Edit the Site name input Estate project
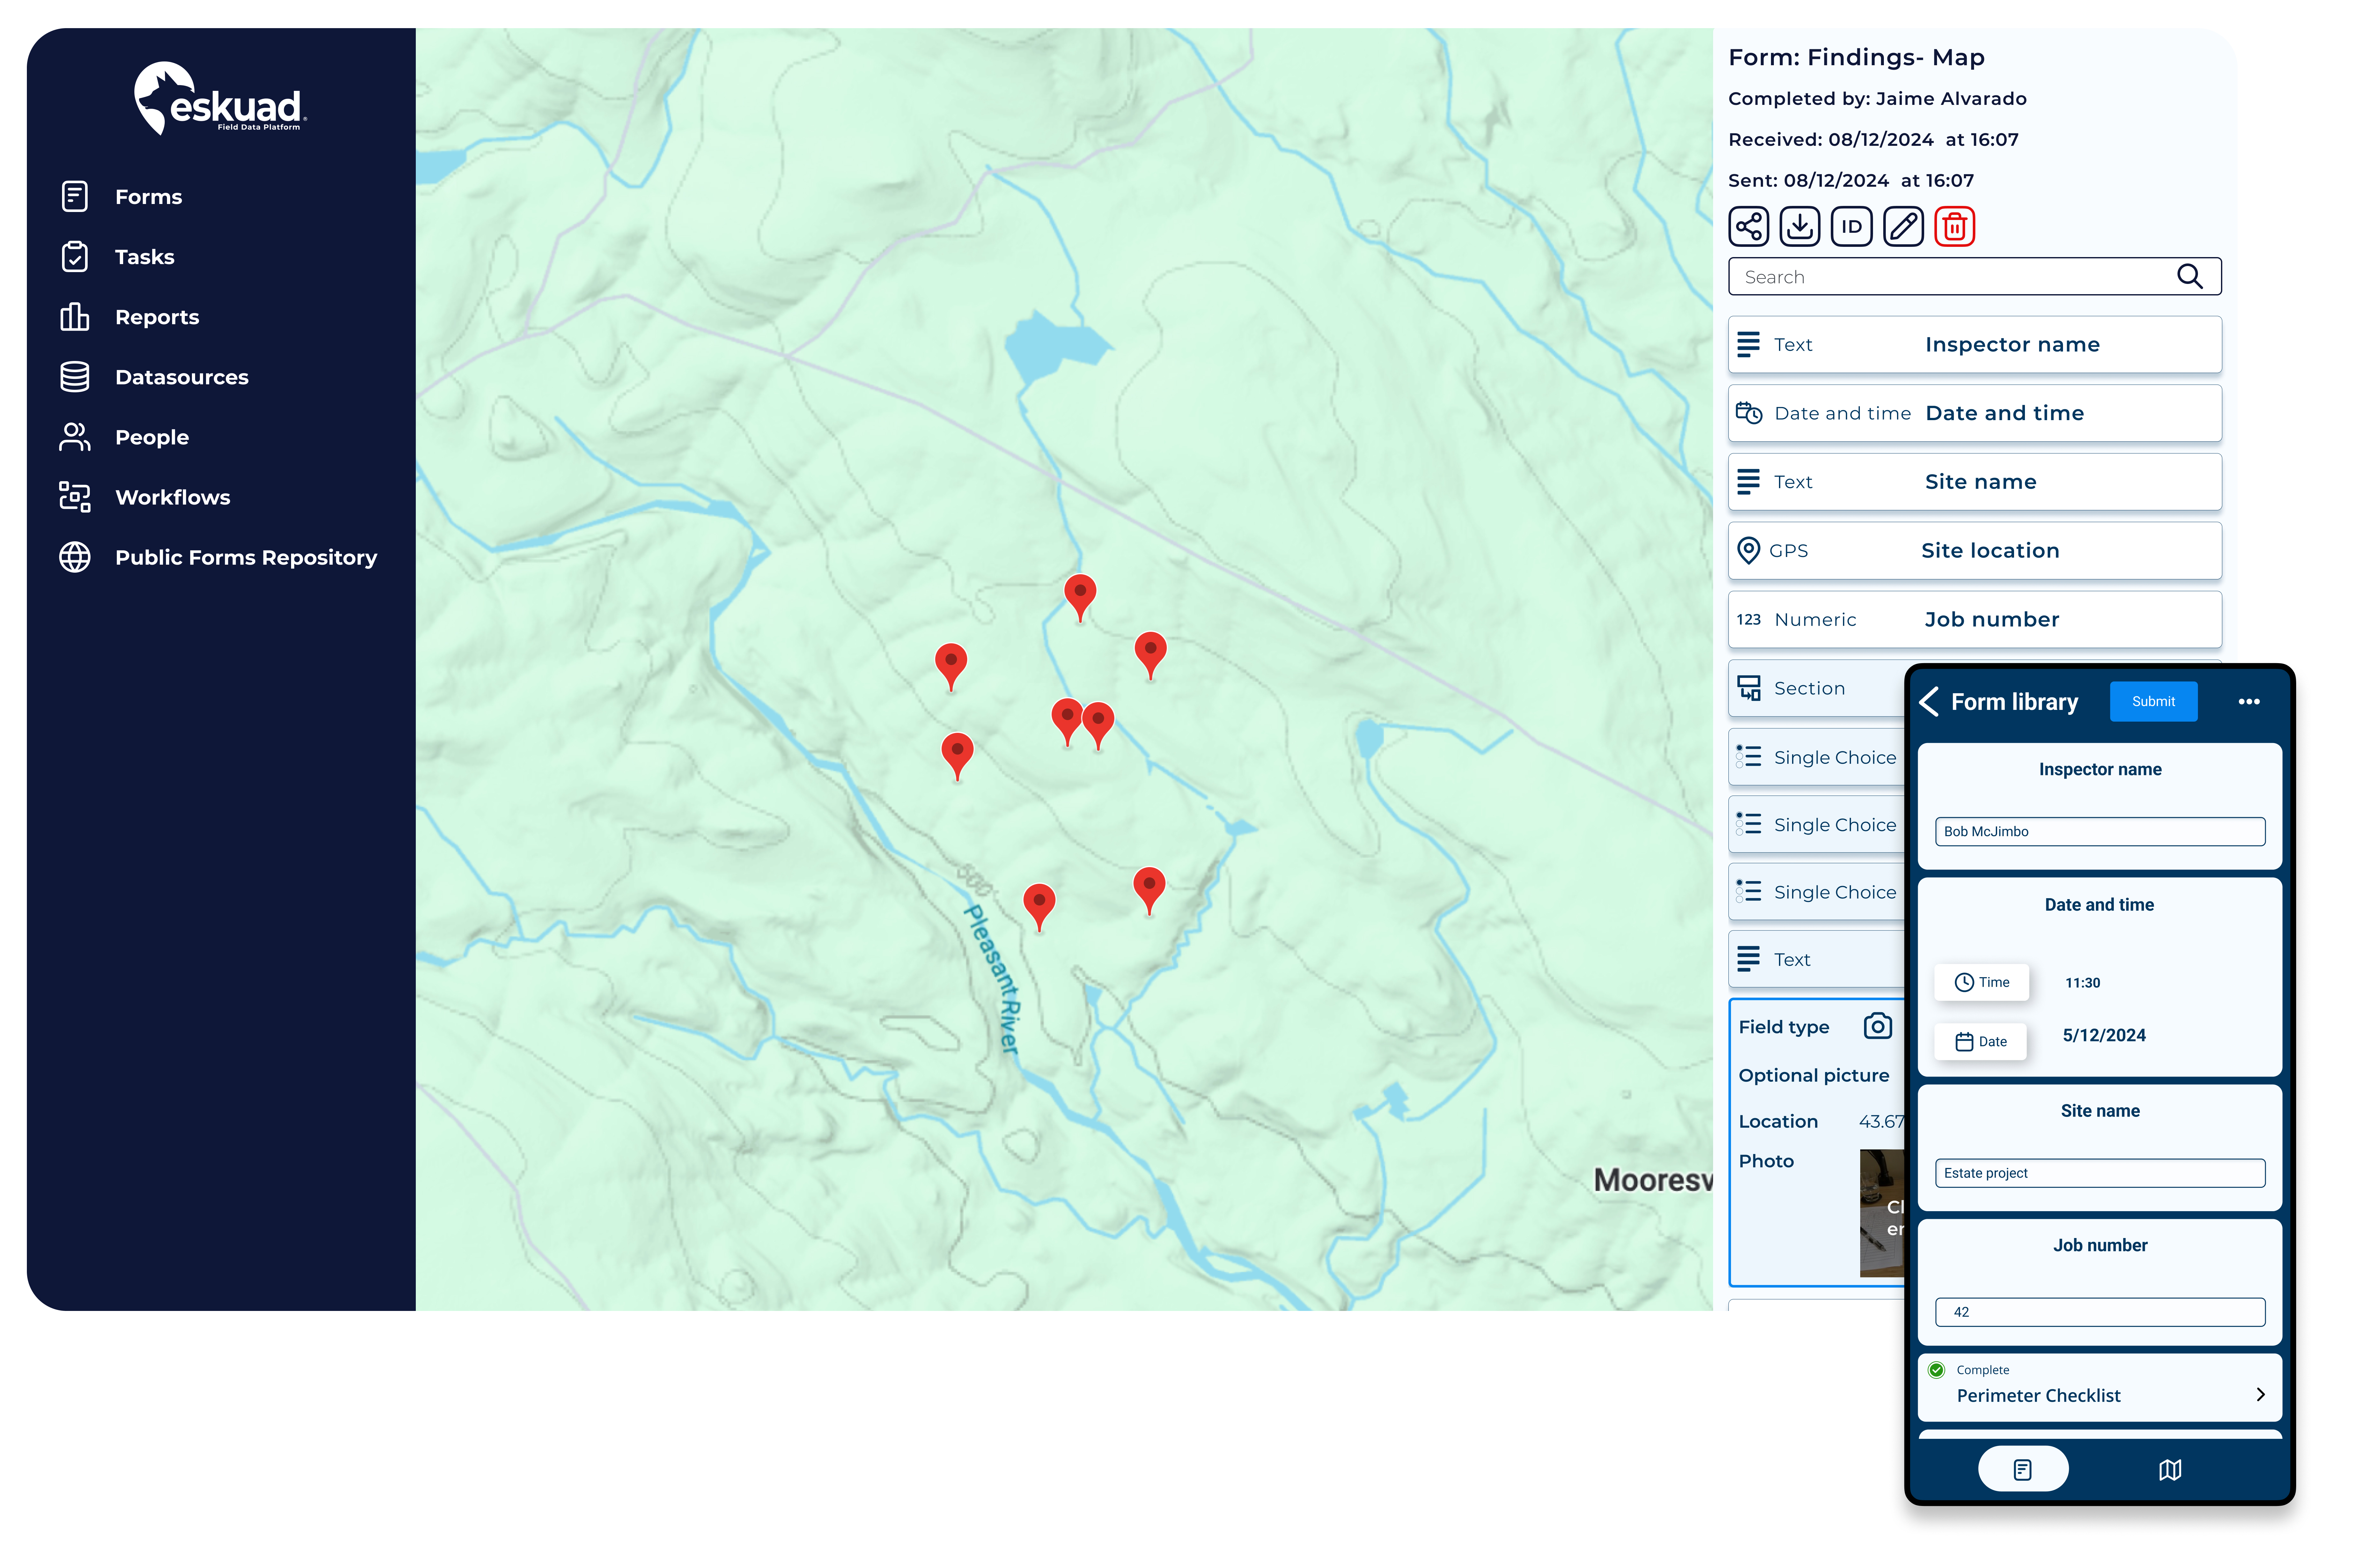 (2100, 1173)
